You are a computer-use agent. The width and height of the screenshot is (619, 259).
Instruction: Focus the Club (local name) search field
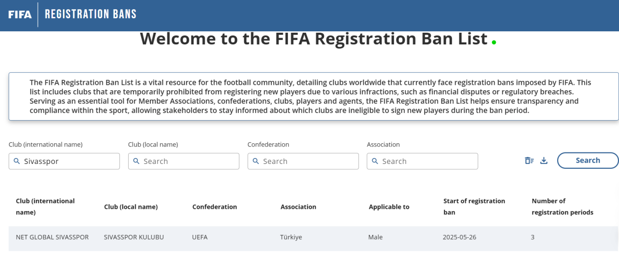coord(184,161)
